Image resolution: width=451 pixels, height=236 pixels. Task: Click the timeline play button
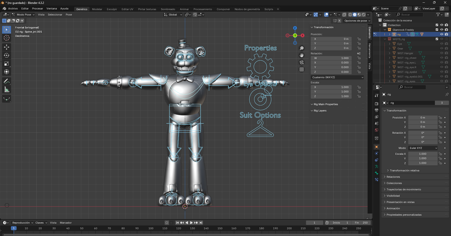coord(191,223)
